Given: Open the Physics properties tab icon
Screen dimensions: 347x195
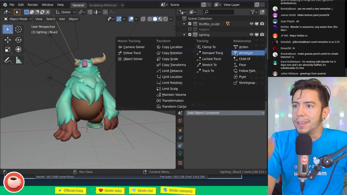Looking at the screenshot, I should coord(180,138).
